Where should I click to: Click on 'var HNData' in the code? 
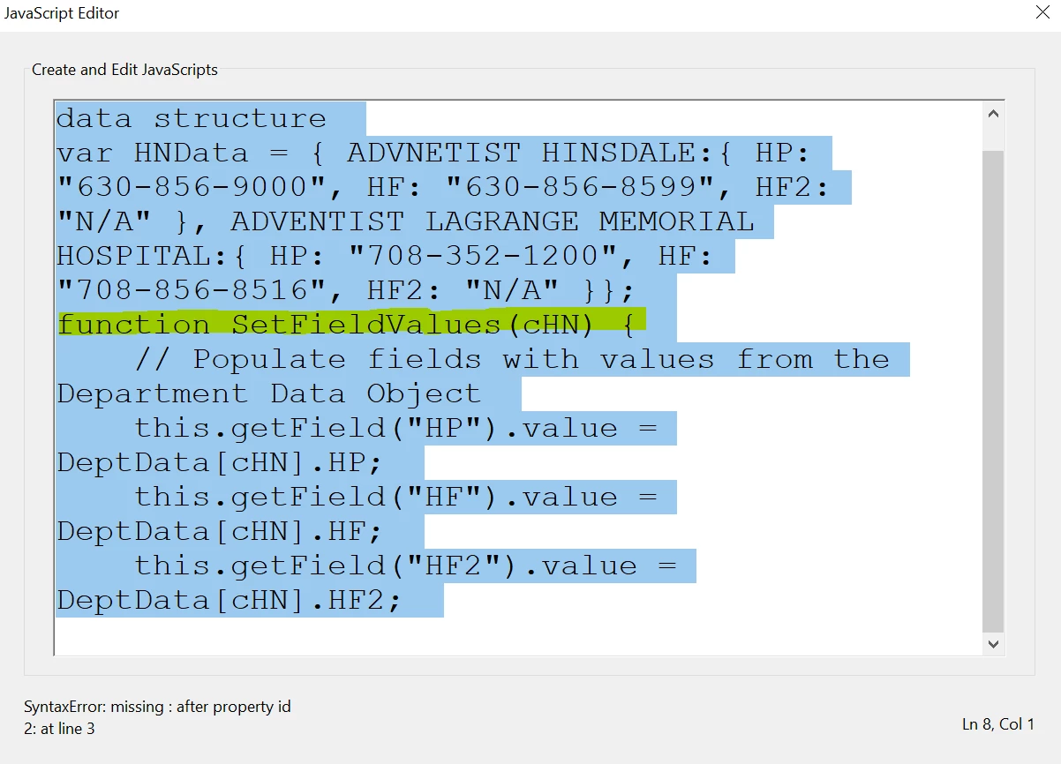pos(153,153)
